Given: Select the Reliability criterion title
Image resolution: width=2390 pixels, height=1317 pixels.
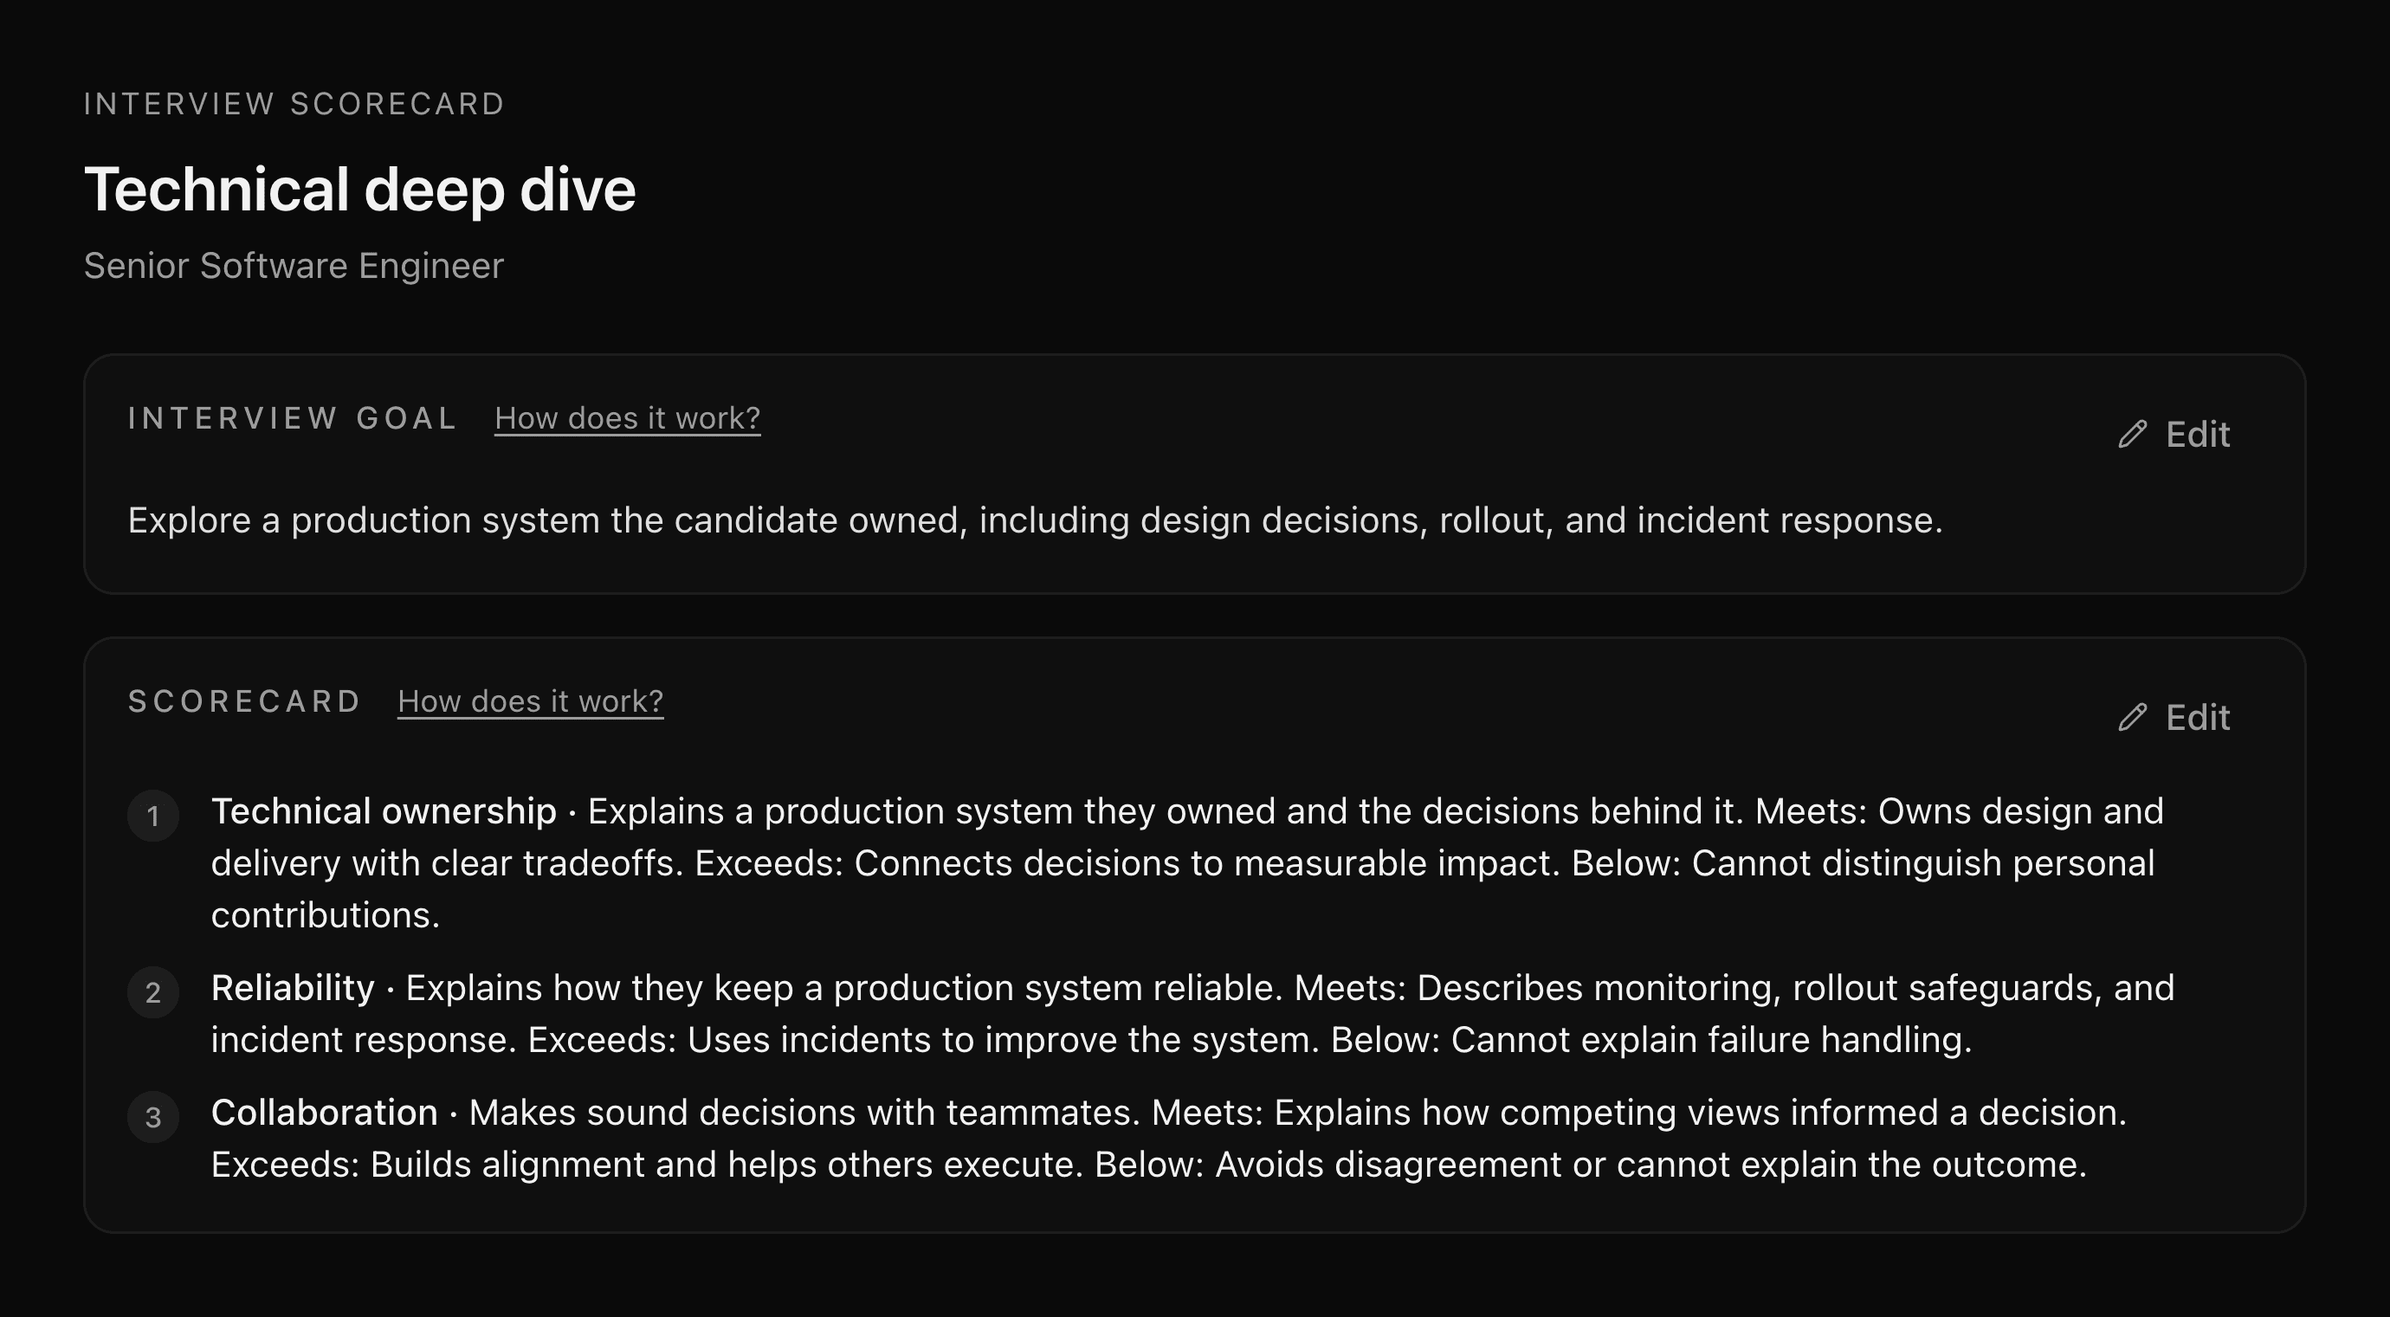Looking at the screenshot, I should point(294,988).
